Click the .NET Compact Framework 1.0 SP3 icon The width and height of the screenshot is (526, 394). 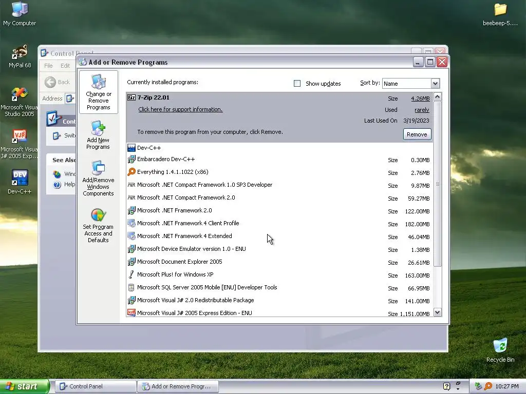[x=131, y=185]
